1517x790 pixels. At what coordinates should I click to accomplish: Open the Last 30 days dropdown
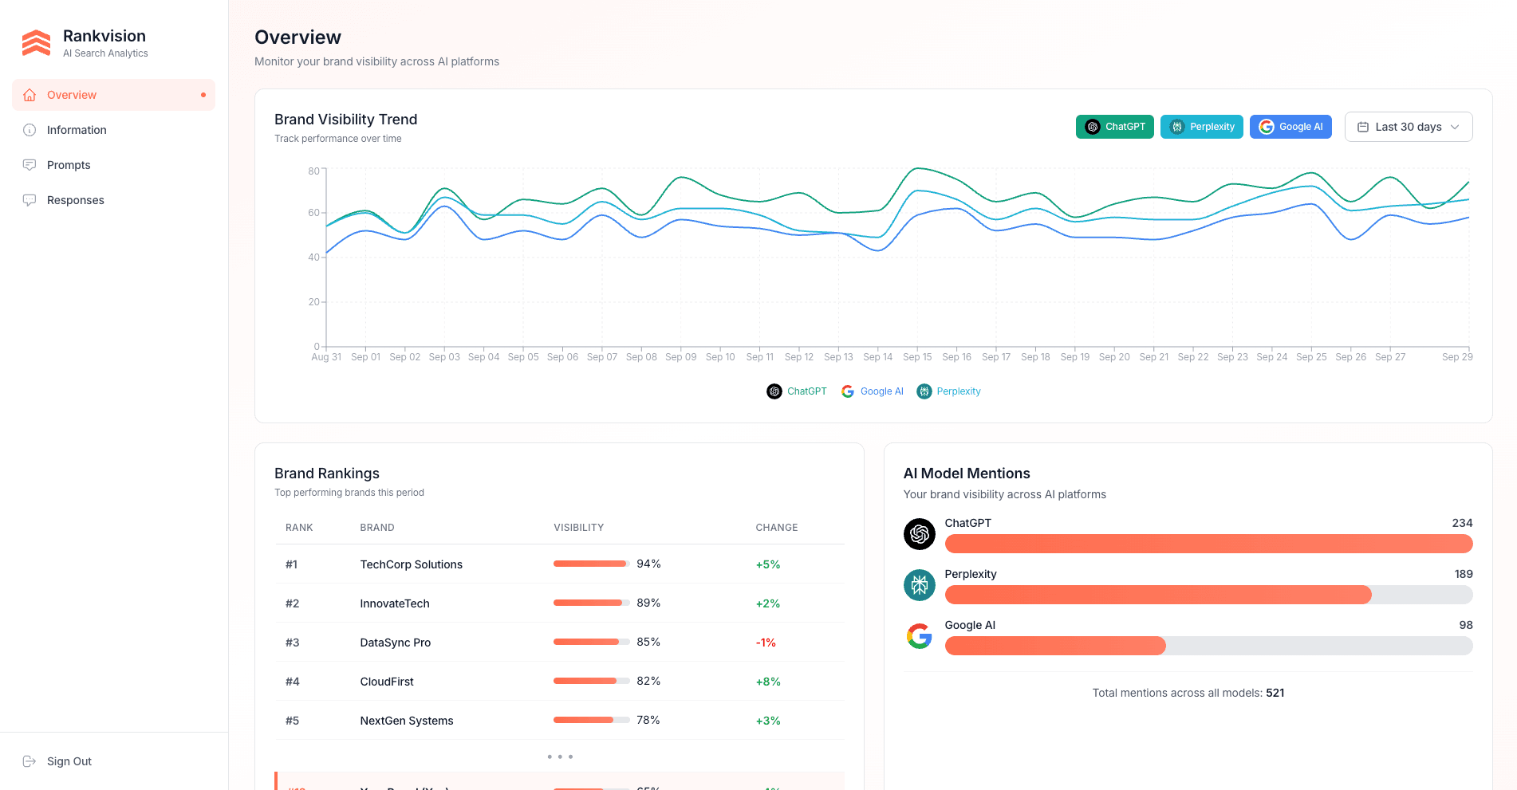(x=1408, y=126)
